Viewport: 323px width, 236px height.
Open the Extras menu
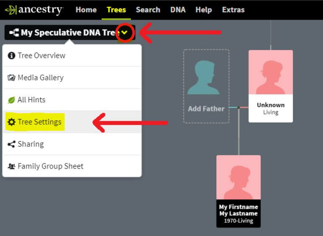click(x=233, y=10)
